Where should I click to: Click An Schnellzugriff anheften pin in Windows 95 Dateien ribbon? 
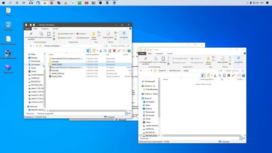pos(31,36)
